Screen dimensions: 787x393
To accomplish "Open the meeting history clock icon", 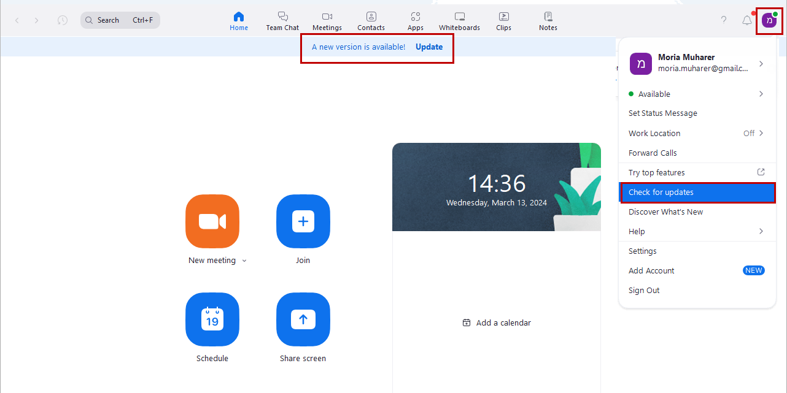I will (62, 20).
